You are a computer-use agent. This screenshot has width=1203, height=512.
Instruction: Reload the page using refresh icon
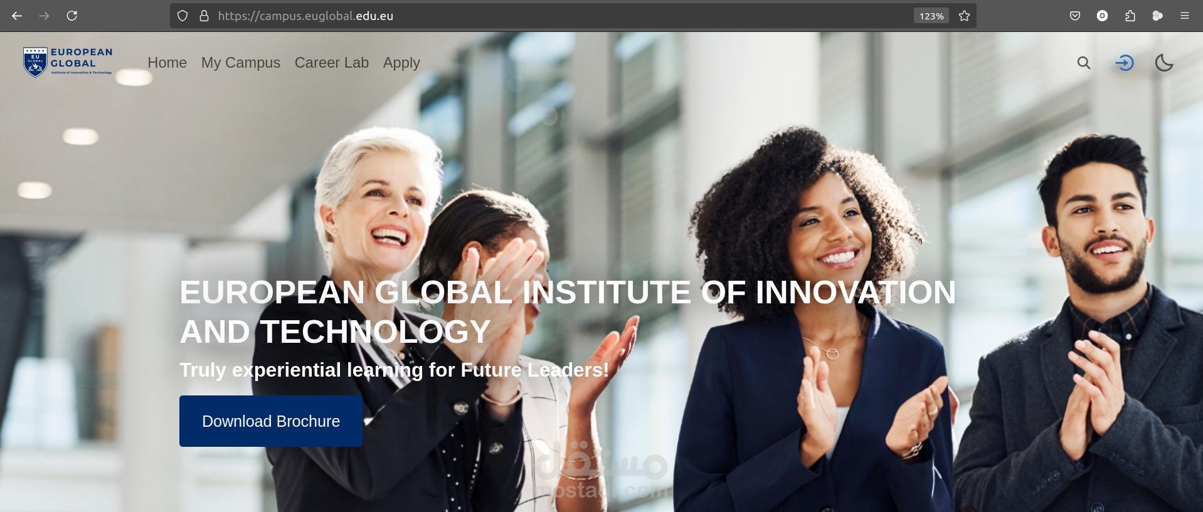tap(72, 16)
